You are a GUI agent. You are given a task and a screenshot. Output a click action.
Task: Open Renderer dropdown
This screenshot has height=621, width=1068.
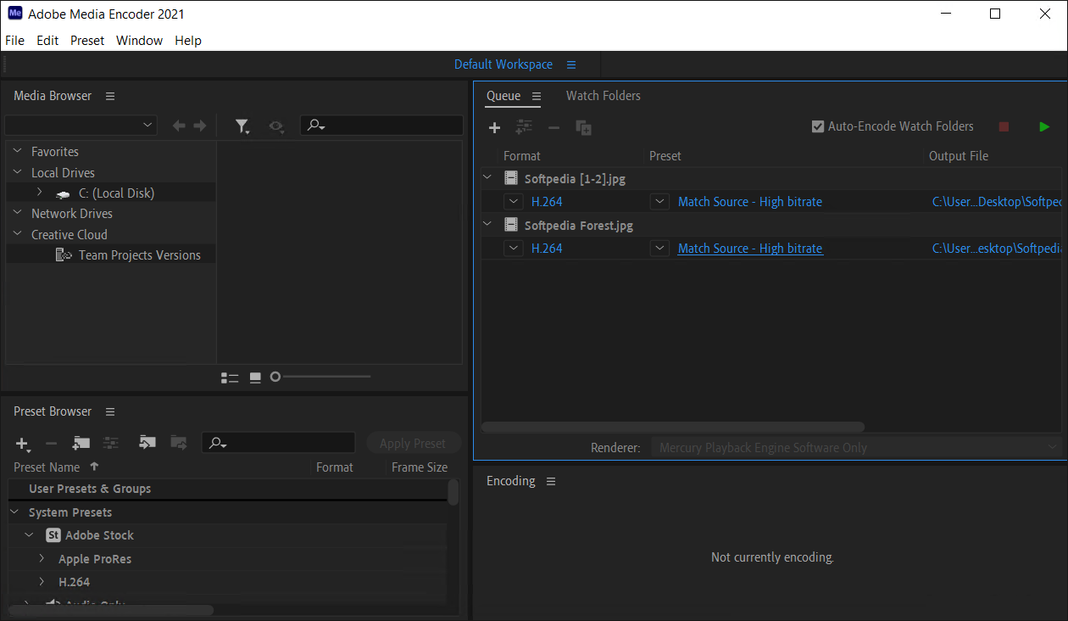tap(856, 447)
